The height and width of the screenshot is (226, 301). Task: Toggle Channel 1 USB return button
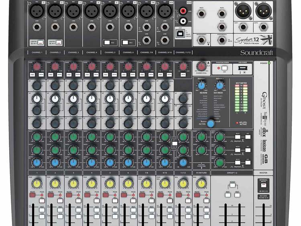41,75
